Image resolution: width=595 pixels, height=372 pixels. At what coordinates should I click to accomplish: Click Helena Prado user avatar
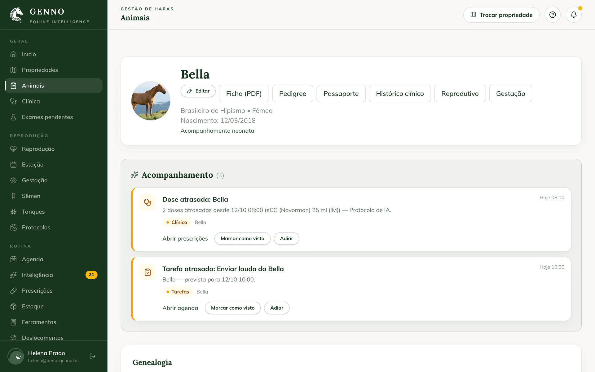pos(16,356)
